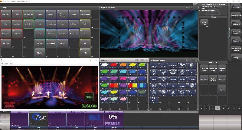
Task: Select the Zoom 100% beam palette
Action: 154,65
